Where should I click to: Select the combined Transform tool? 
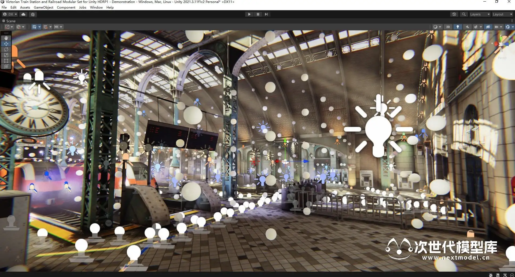[x=6, y=66]
